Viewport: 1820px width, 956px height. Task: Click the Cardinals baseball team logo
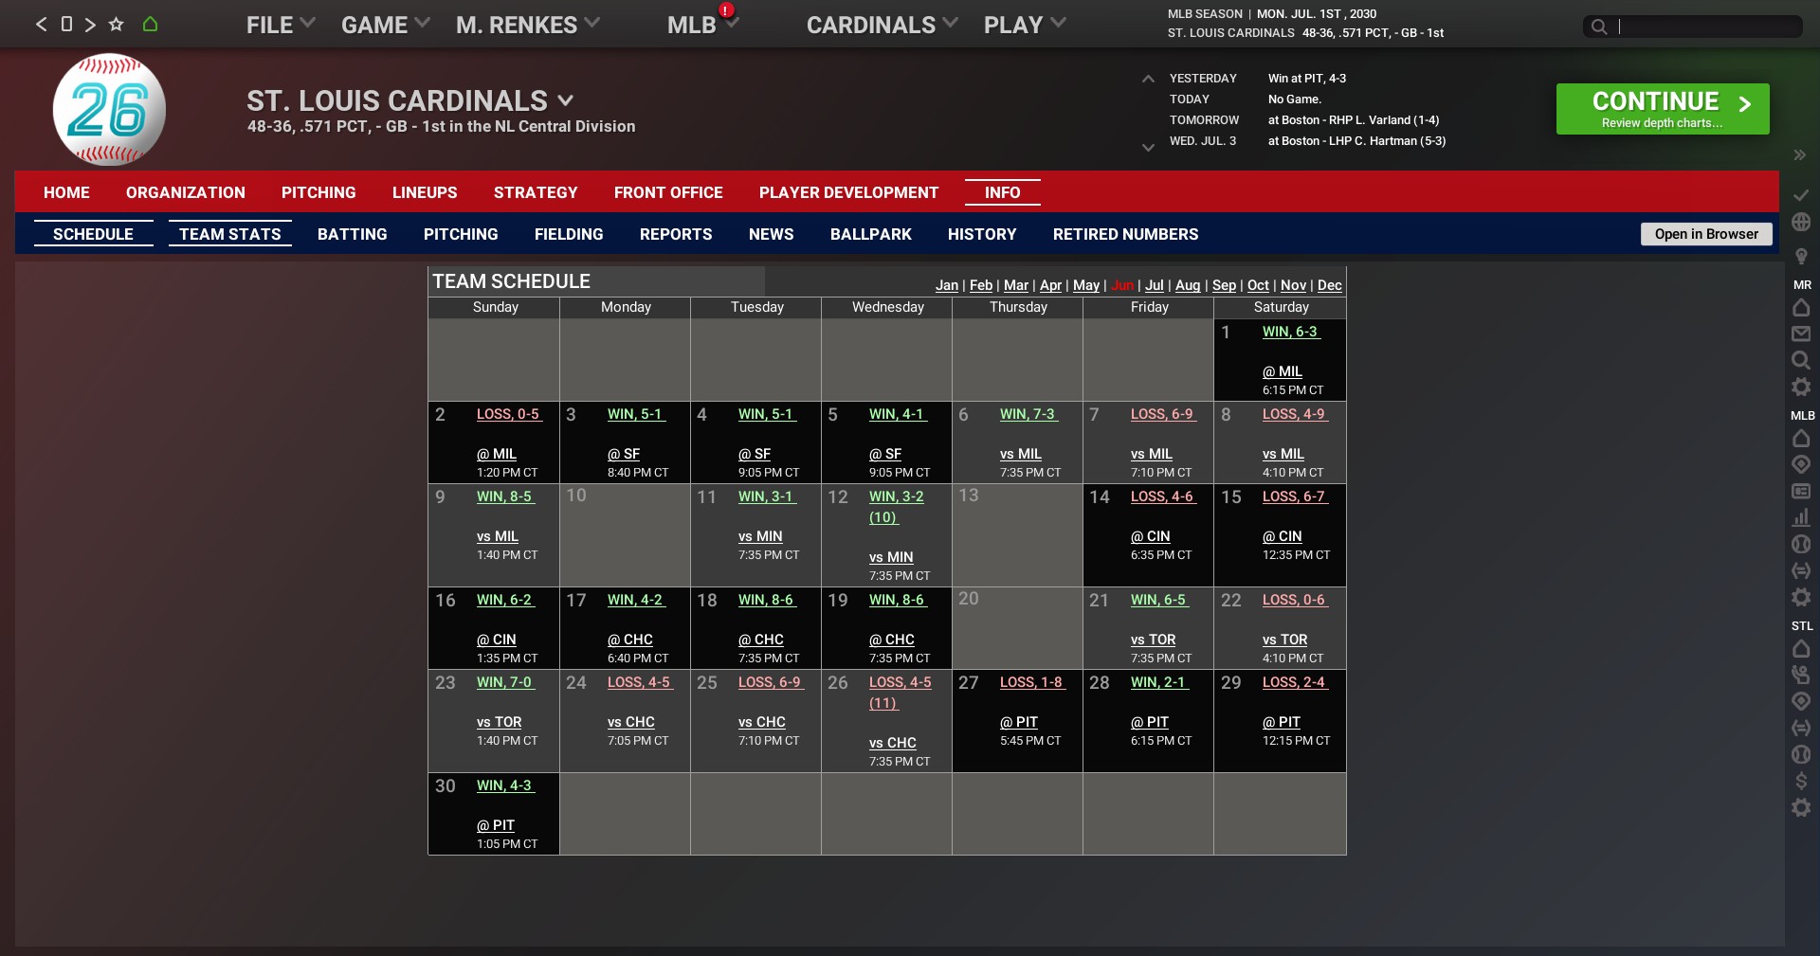[109, 109]
